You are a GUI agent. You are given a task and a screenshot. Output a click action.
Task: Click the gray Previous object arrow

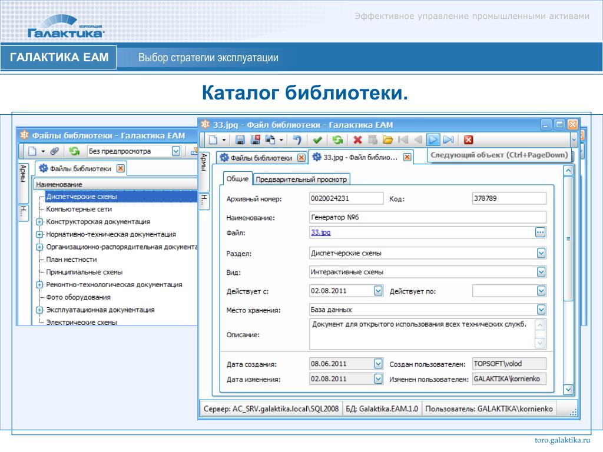tap(418, 140)
